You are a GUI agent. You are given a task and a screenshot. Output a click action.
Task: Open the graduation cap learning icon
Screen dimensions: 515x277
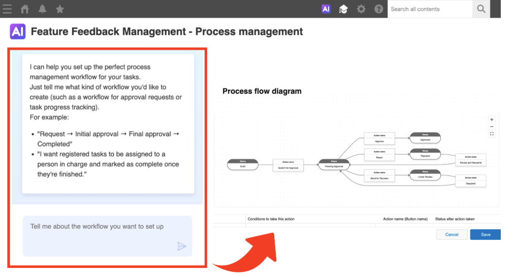(343, 9)
